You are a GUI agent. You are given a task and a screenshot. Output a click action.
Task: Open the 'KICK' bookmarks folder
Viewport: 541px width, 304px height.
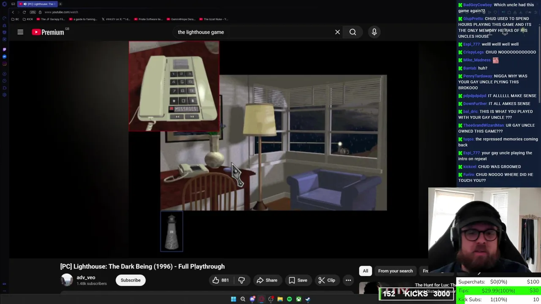click(x=28, y=19)
